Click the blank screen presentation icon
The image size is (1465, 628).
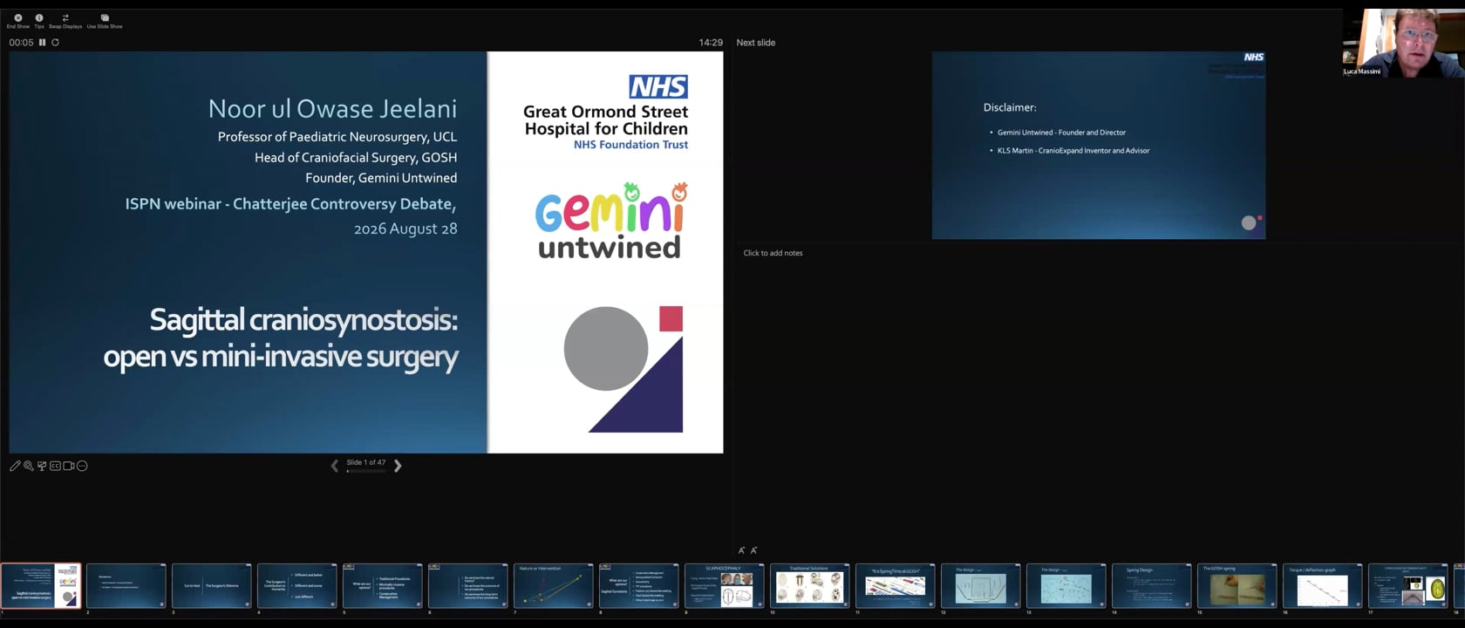click(41, 466)
